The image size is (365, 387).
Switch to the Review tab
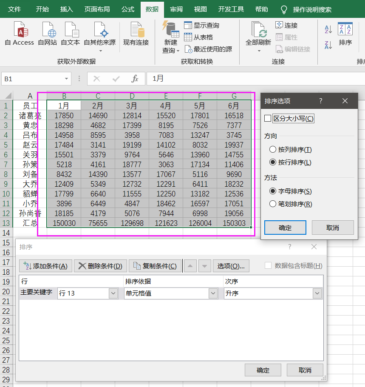click(176, 9)
